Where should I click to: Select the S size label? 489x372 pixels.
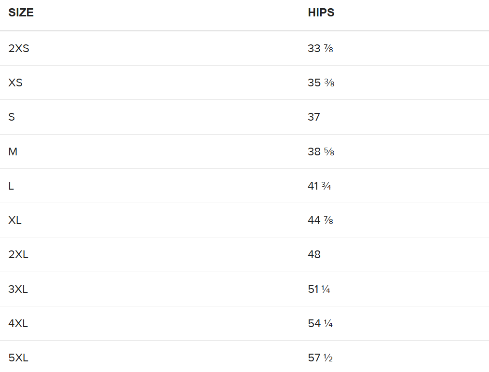tap(12, 117)
